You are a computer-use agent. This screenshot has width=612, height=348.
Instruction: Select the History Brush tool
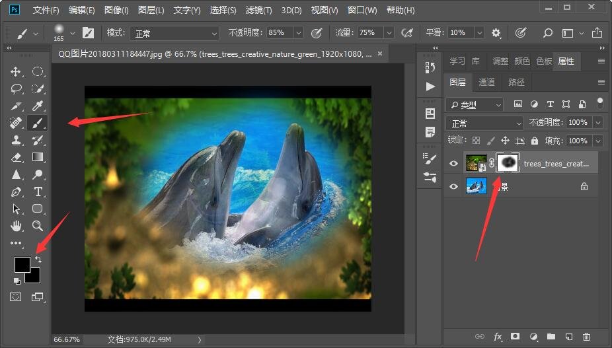pyautogui.click(x=38, y=141)
